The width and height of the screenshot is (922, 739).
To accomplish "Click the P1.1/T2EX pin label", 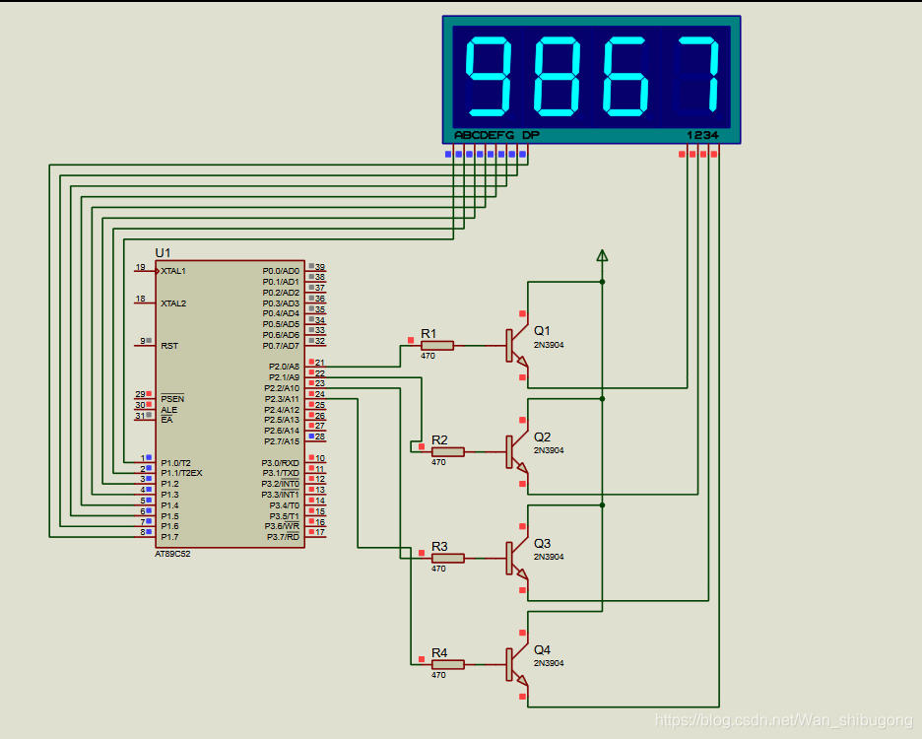I will 181,473.
